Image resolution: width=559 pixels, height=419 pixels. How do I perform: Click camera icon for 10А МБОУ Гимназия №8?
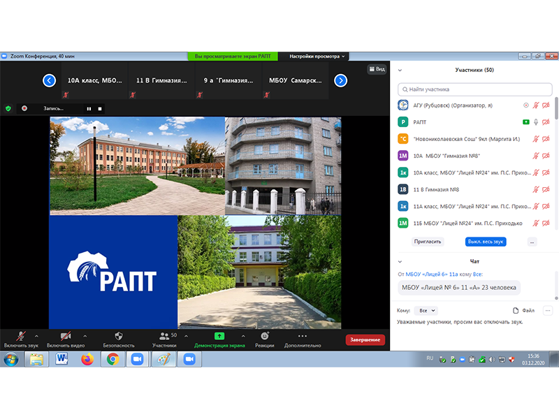pyautogui.click(x=546, y=156)
